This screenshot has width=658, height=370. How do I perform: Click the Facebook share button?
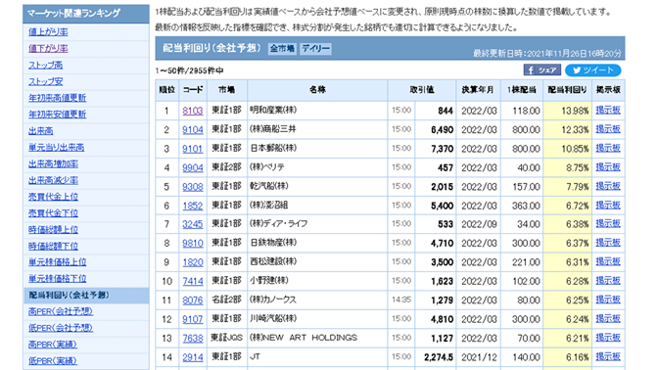[x=542, y=70]
